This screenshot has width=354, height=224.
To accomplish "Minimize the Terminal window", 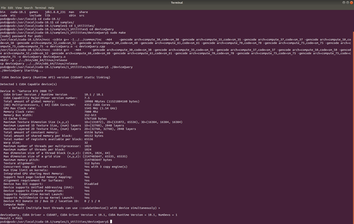I will 343,3.
